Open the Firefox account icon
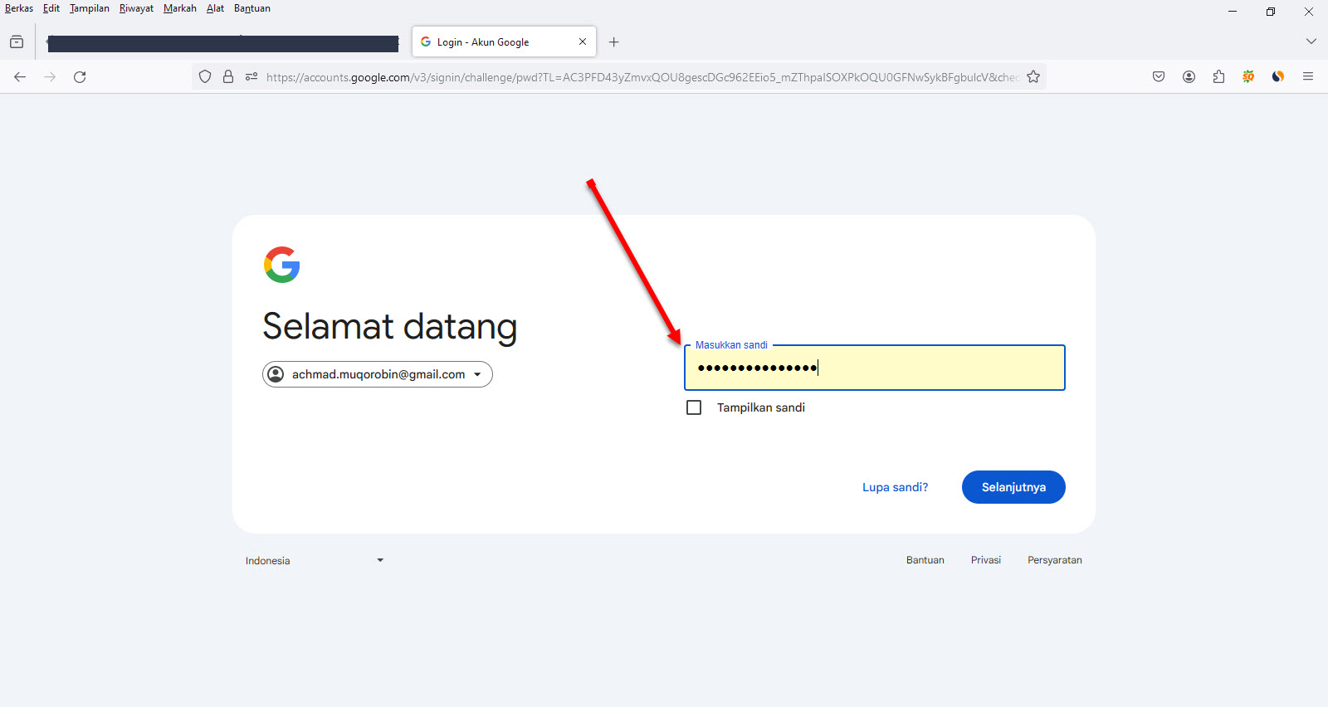The width and height of the screenshot is (1328, 707). click(1189, 77)
